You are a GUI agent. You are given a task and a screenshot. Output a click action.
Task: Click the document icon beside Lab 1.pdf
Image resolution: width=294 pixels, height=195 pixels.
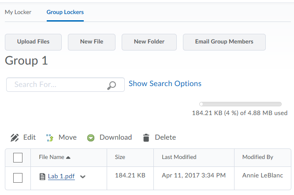(42, 177)
